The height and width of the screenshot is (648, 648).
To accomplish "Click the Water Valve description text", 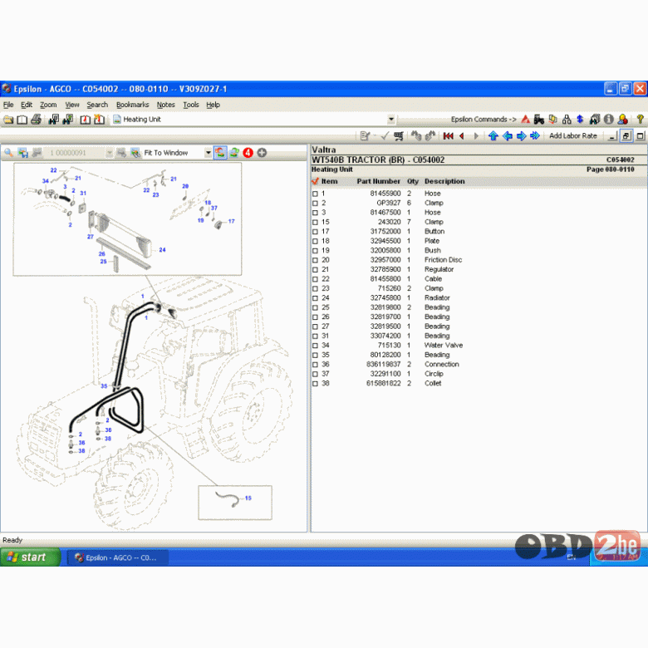I will [x=444, y=346].
